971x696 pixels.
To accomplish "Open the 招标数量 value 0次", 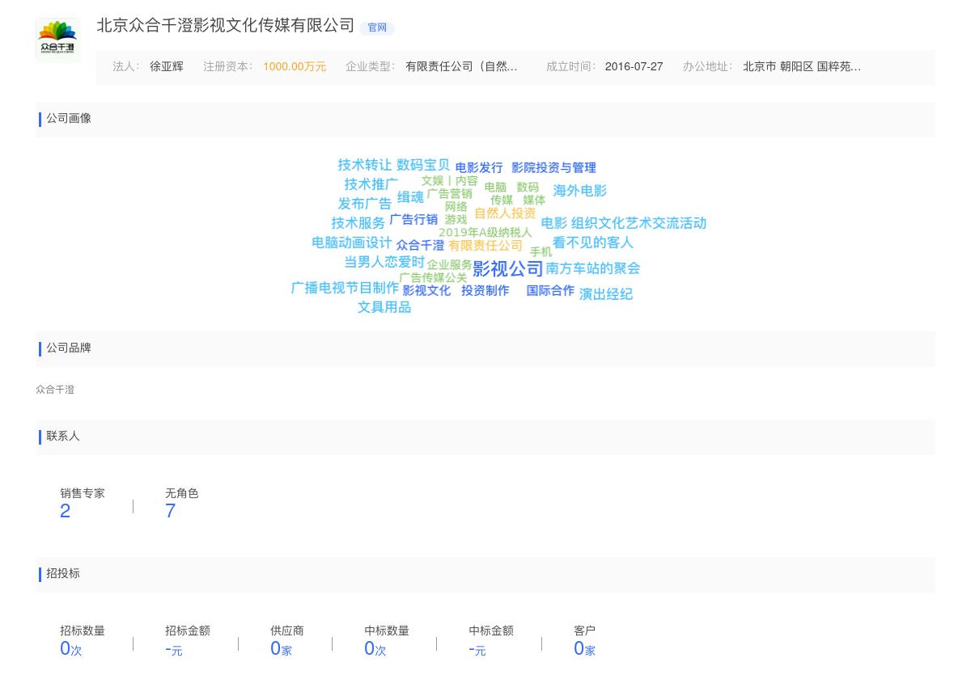I will point(71,648).
